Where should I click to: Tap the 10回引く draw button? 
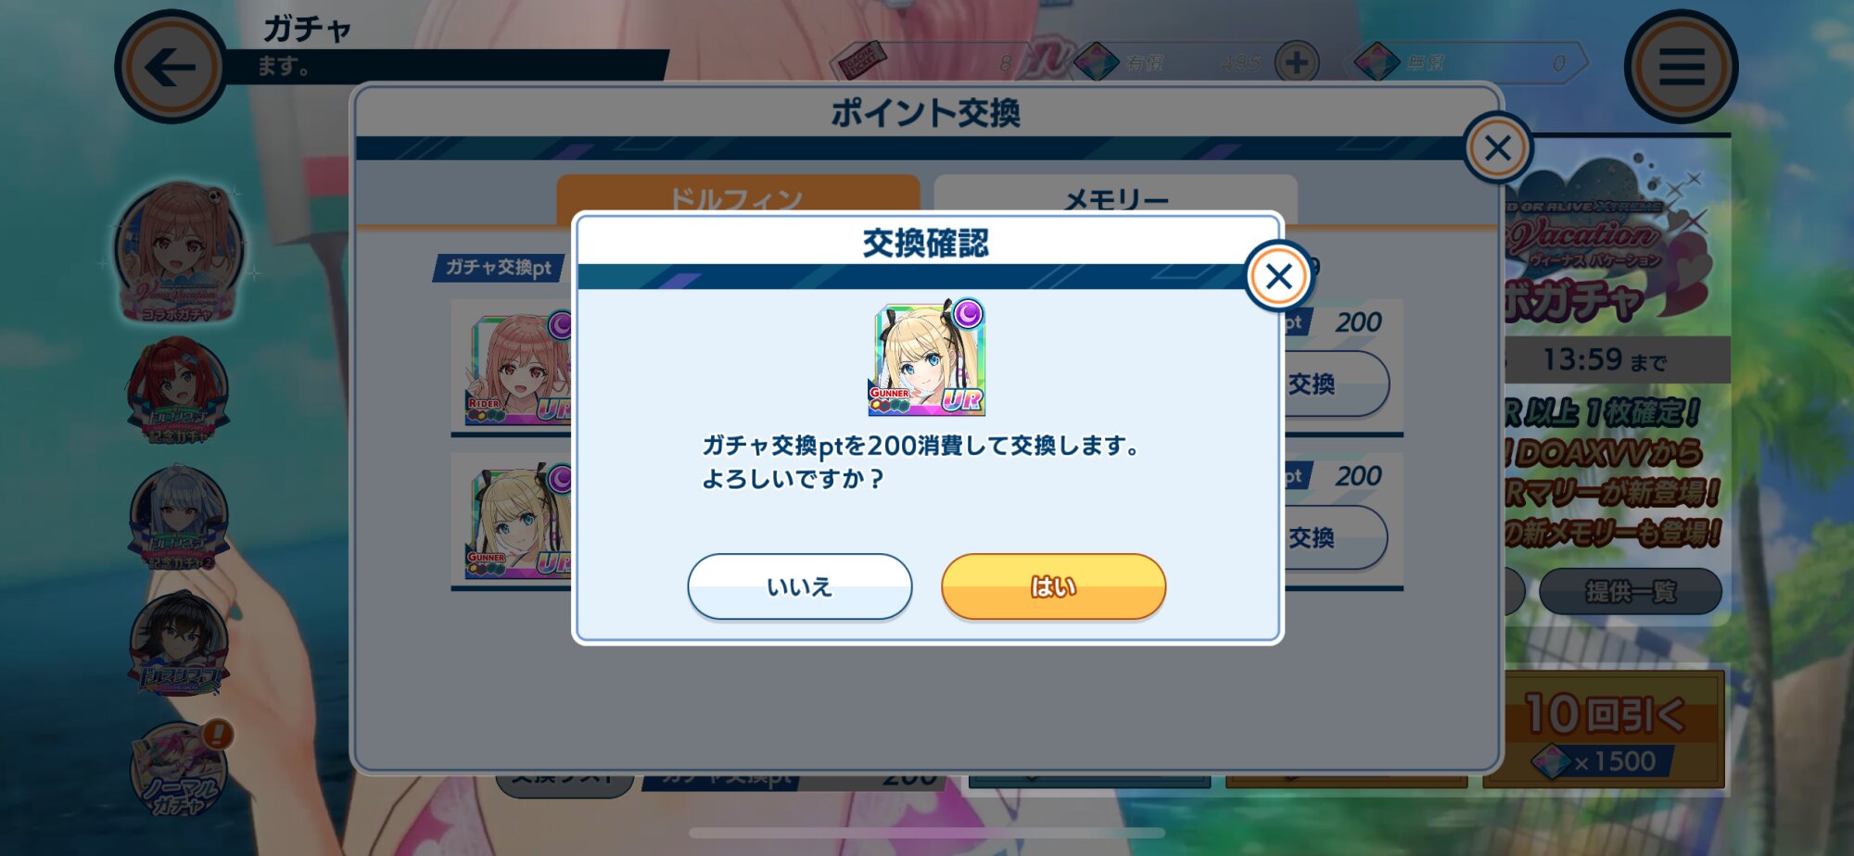point(1604,730)
